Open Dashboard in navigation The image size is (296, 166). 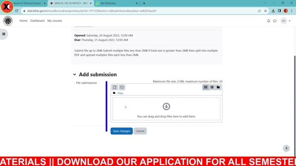[37, 21]
